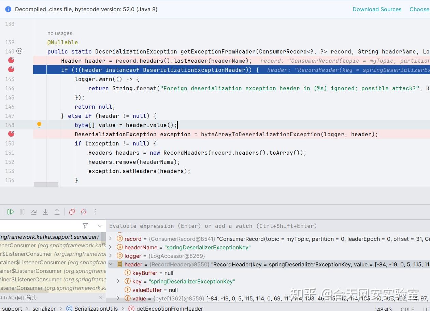
Task: Select SerializationUtils in the breadcrumb bar
Action: [x=96, y=308]
